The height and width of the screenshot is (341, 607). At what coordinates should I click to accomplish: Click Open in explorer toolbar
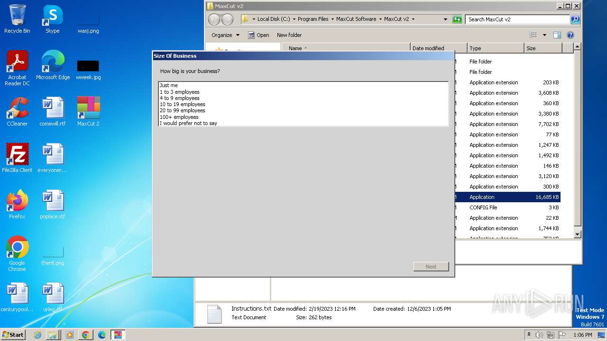[x=258, y=35]
